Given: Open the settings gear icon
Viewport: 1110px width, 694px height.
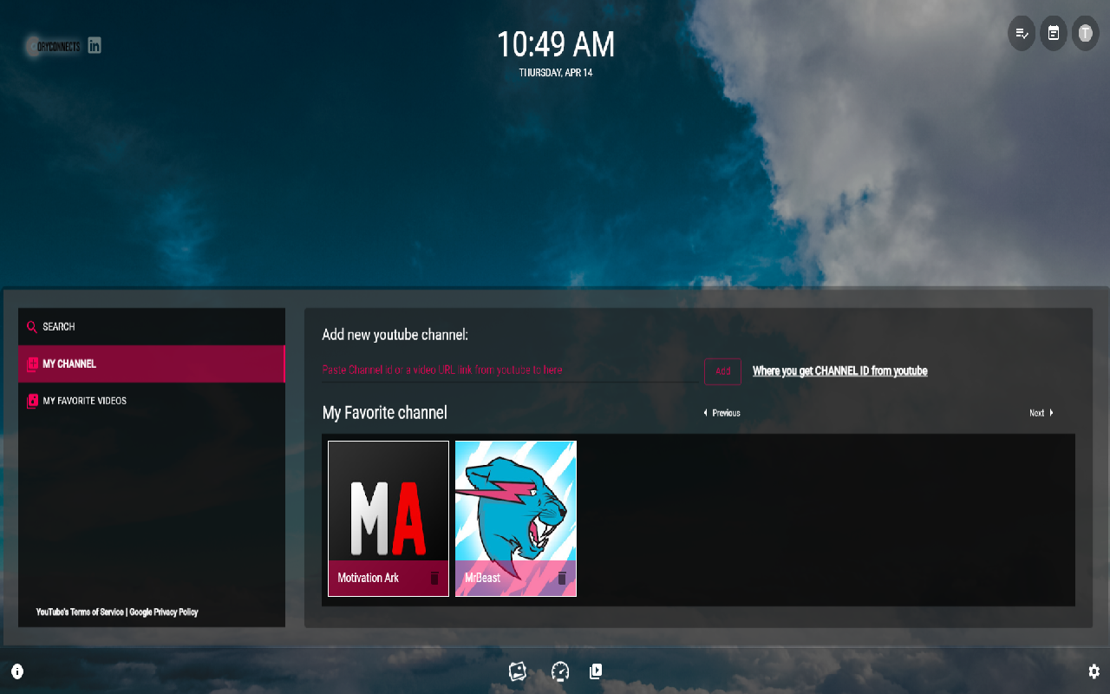Looking at the screenshot, I should pos(1094,671).
